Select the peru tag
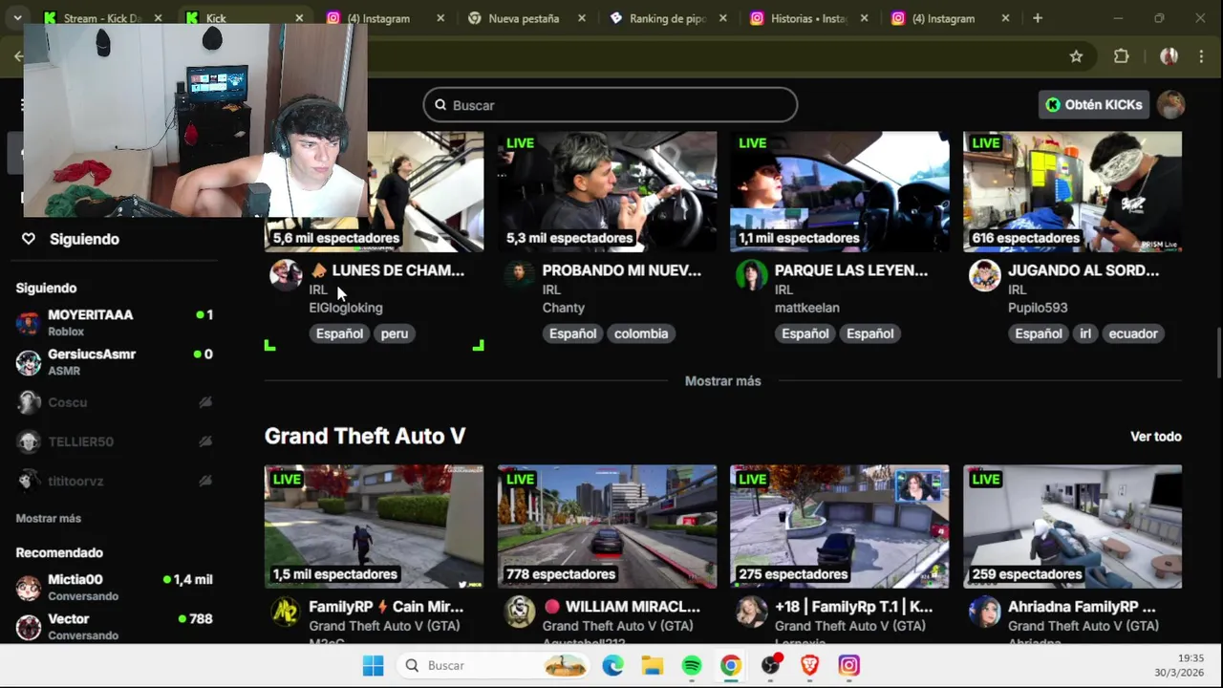This screenshot has width=1223, height=688. (x=394, y=333)
